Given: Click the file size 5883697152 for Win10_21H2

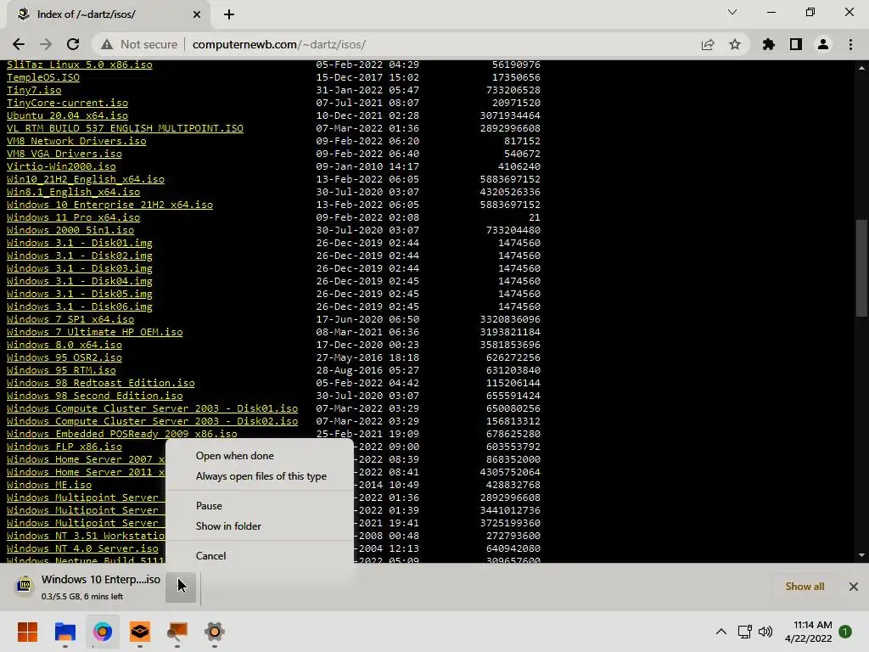Looking at the screenshot, I should pos(510,180).
